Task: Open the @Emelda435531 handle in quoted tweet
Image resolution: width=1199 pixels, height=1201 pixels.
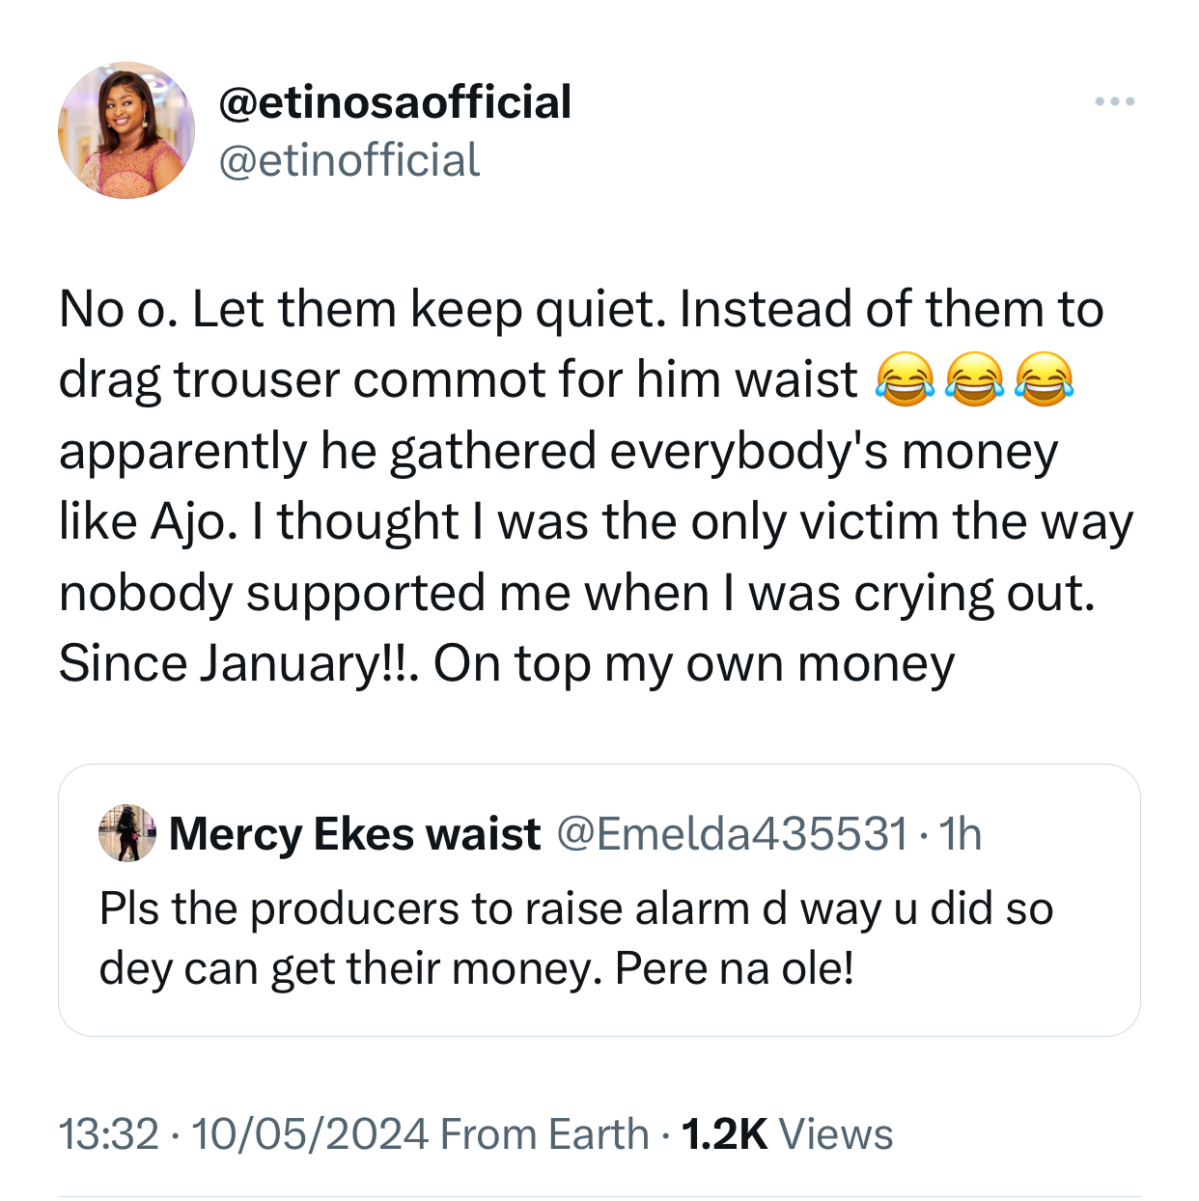Action: pos(733,834)
